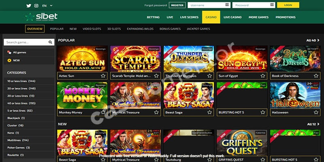The height and width of the screenshot is (162, 324).
Task: Focus the Search game box
Action: [29, 42]
